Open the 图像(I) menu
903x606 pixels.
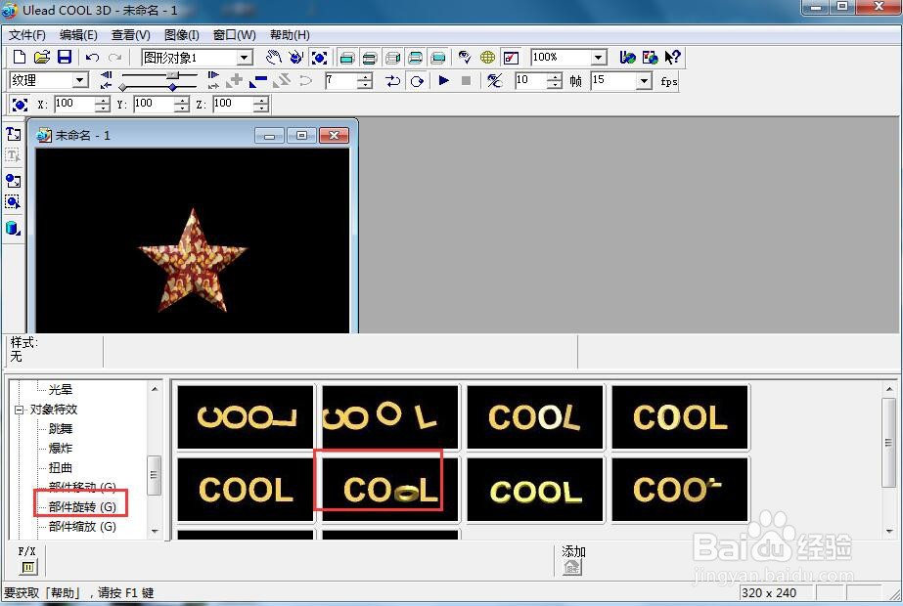pos(181,35)
